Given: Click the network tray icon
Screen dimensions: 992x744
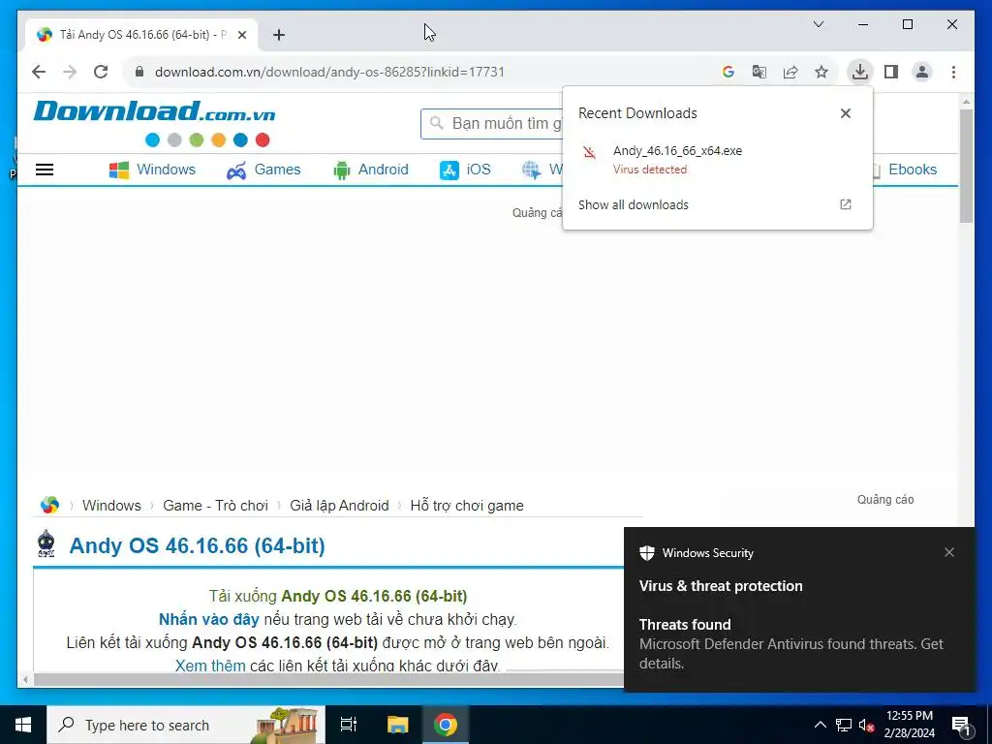Looking at the screenshot, I should pyautogui.click(x=844, y=725).
